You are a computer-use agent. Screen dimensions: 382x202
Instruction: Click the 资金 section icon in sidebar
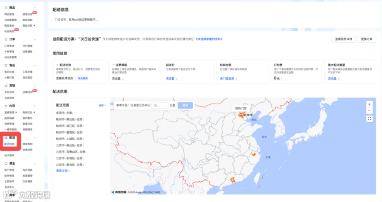pyautogui.click(x=6, y=164)
